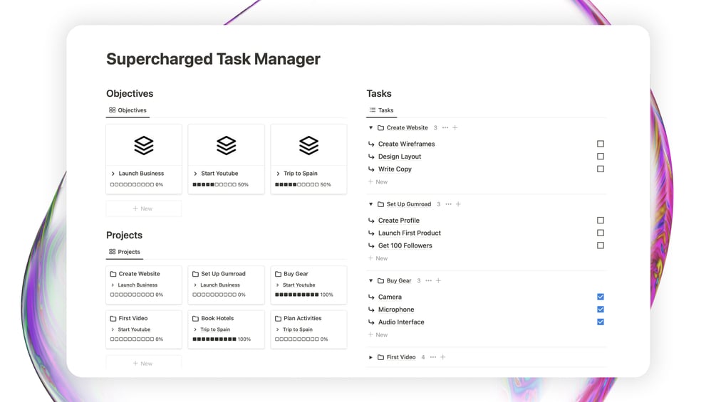Open the Launch Business stack icon card
This screenshot has height=402, width=716.
pyautogui.click(x=144, y=145)
